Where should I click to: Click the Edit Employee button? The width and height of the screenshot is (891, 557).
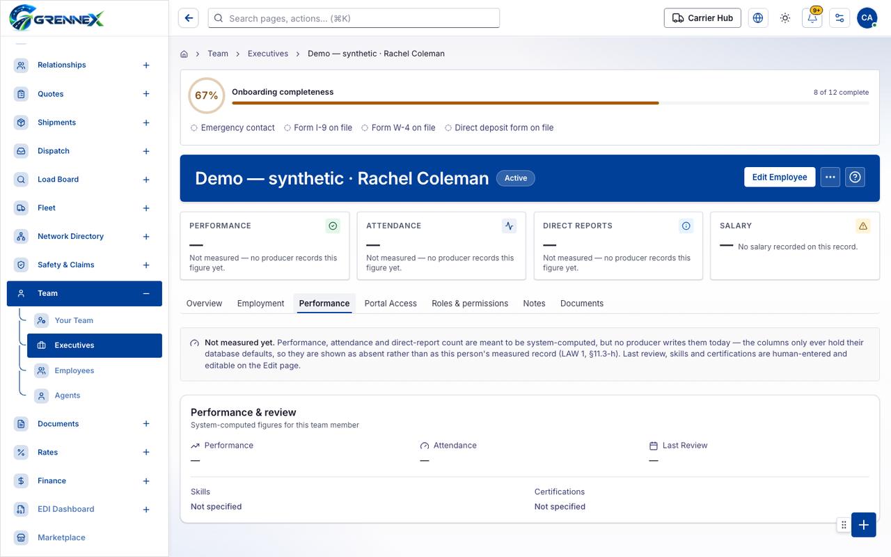(x=780, y=178)
